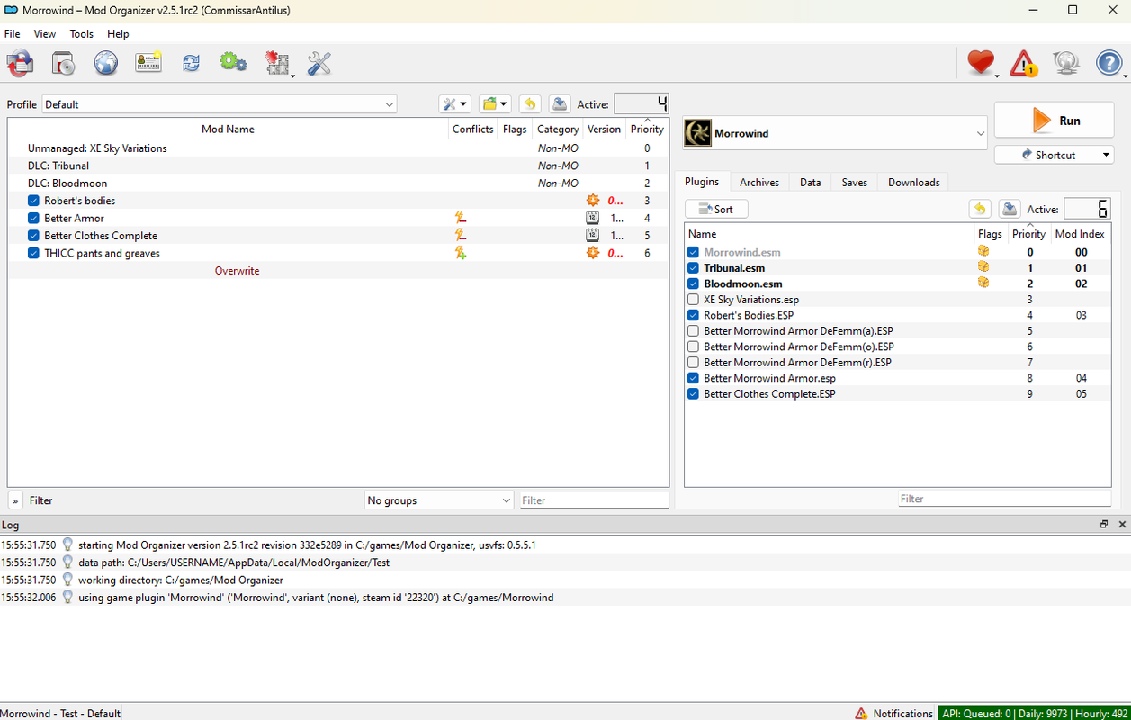Open the Help question mark icon

tap(1109, 63)
